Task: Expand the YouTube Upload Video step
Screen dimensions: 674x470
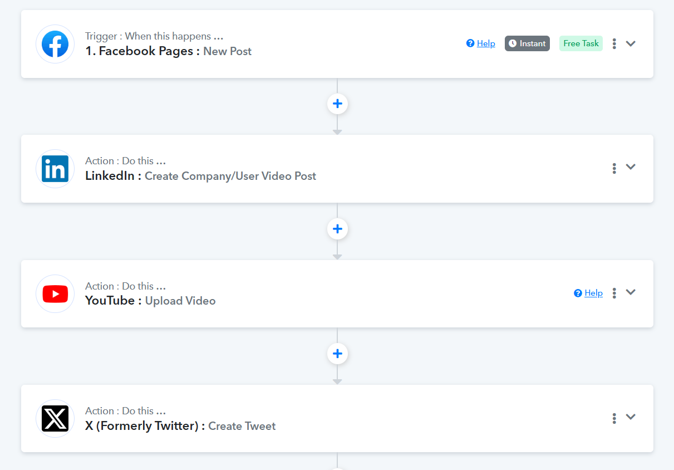Action: click(631, 292)
